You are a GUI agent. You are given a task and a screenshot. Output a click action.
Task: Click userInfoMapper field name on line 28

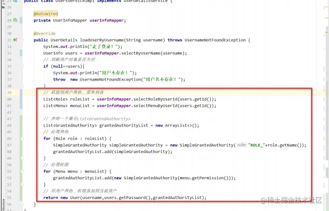[107, 20]
